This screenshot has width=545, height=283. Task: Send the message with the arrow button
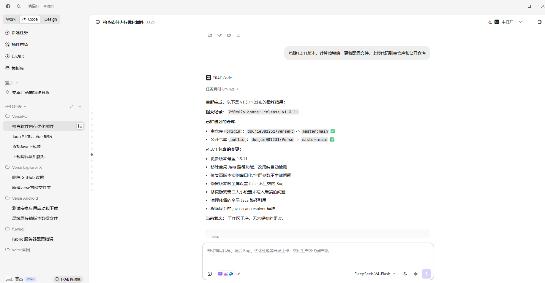pyautogui.click(x=426, y=274)
